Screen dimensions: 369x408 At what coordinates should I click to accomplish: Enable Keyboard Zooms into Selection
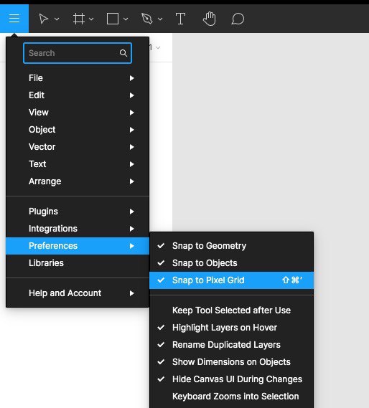pyautogui.click(x=232, y=397)
